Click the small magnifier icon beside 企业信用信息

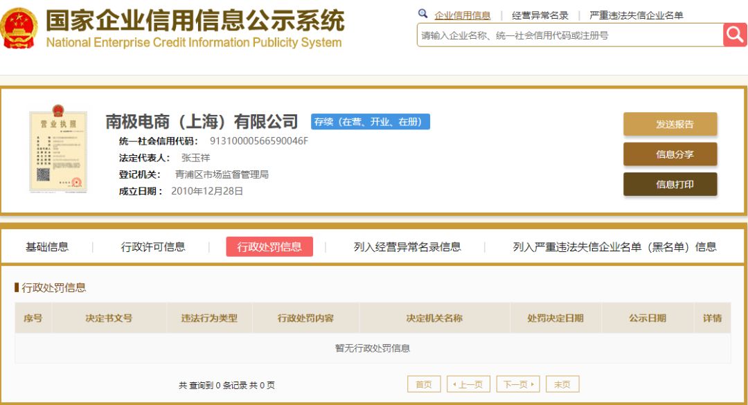422,13
